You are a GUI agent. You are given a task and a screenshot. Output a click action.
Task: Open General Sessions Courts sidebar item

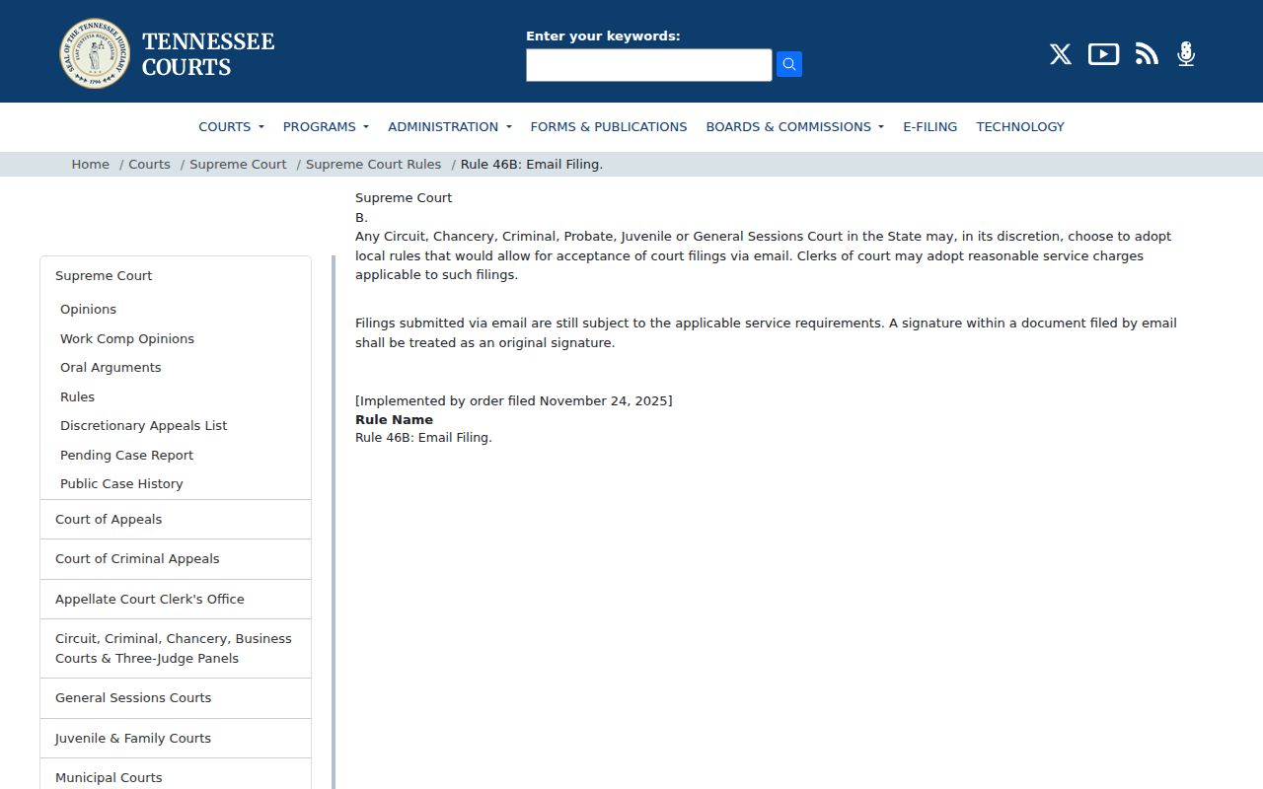tap(176, 698)
